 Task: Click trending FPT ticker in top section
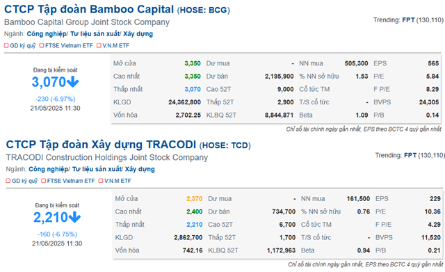[x=408, y=20]
